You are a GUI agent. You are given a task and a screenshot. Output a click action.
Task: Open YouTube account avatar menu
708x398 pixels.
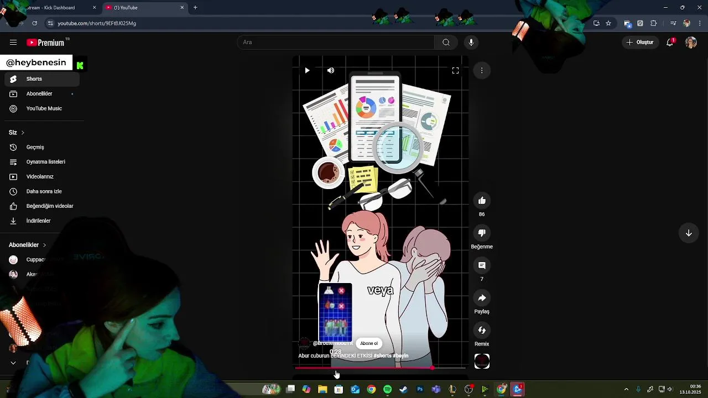[691, 43]
